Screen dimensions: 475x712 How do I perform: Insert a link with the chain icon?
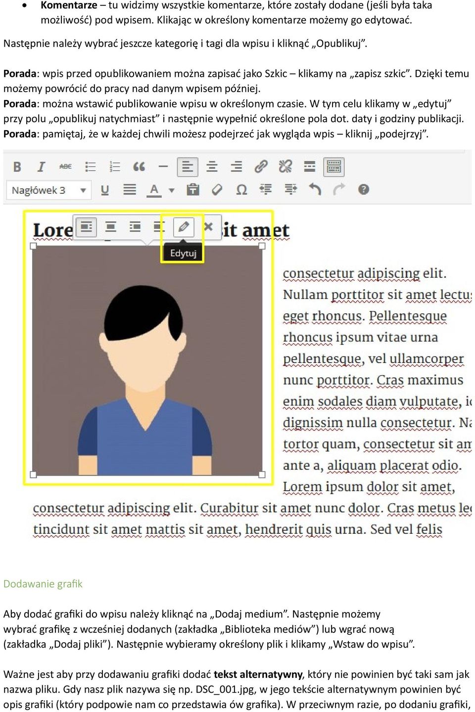261,167
